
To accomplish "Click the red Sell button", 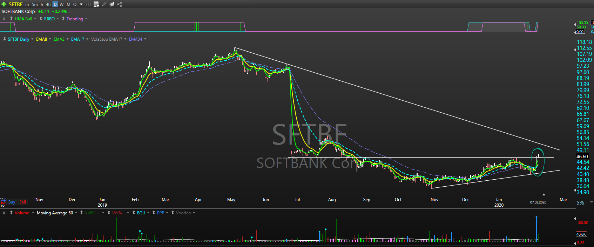I will tap(22, 202).
